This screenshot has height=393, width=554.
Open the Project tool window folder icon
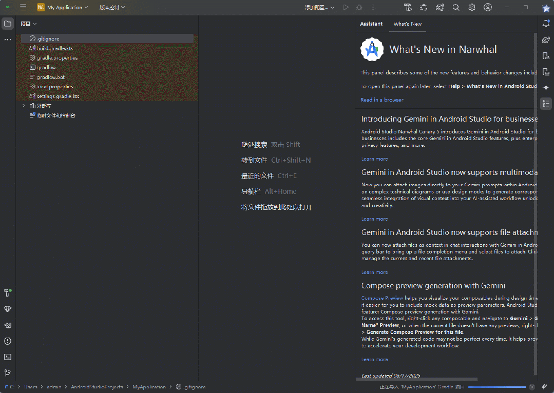[7, 24]
